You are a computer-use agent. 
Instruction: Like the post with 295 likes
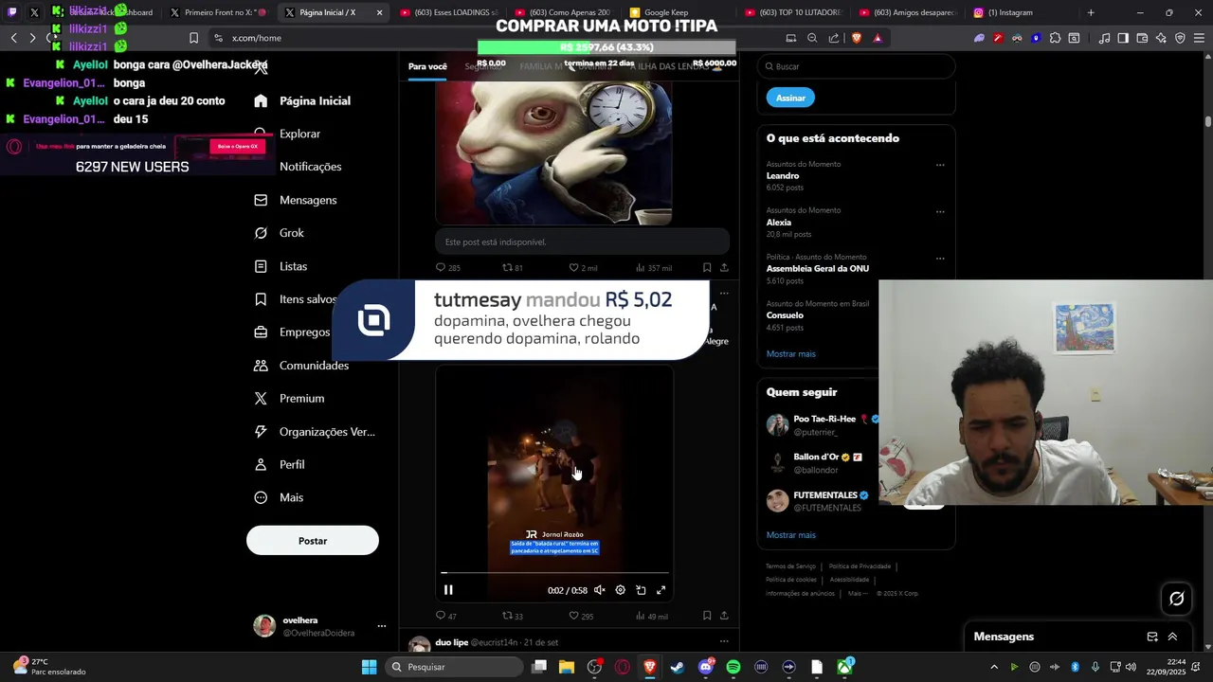pyautogui.click(x=581, y=616)
